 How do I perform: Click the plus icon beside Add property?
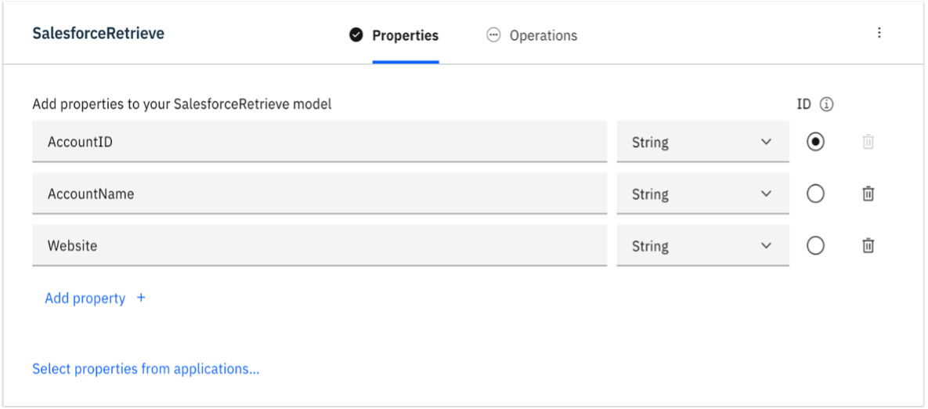(x=141, y=298)
